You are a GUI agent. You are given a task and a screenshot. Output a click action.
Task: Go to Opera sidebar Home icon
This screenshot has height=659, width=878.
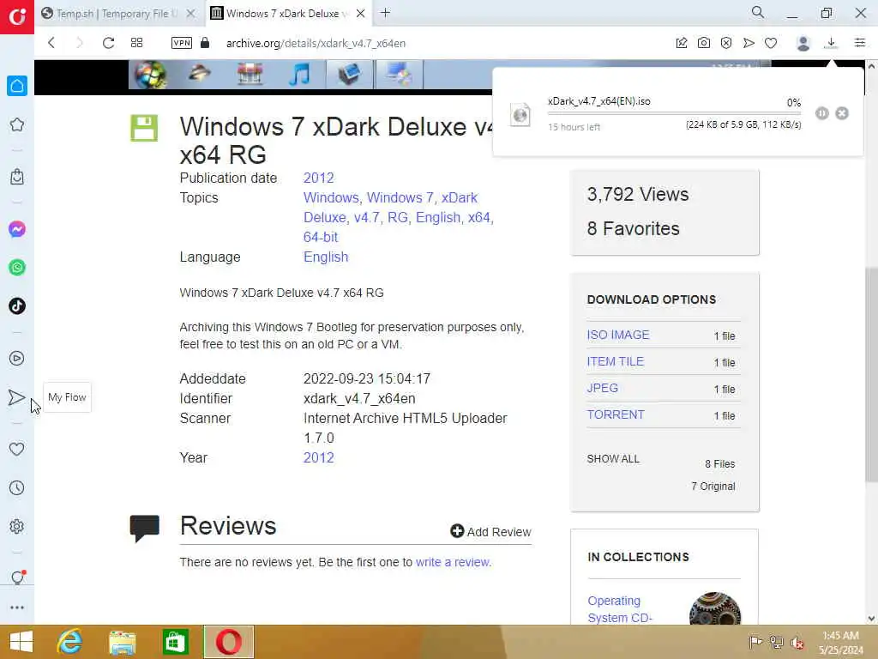click(x=17, y=86)
